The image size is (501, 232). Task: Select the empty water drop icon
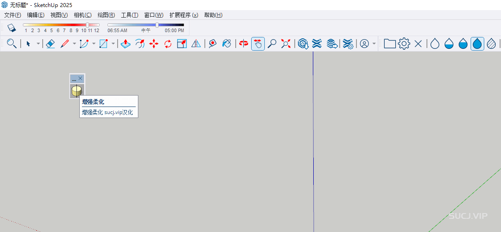(x=435, y=44)
